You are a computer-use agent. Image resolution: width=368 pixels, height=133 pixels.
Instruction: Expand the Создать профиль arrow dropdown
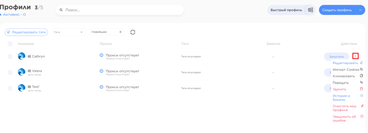pyautogui.click(x=360, y=10)
